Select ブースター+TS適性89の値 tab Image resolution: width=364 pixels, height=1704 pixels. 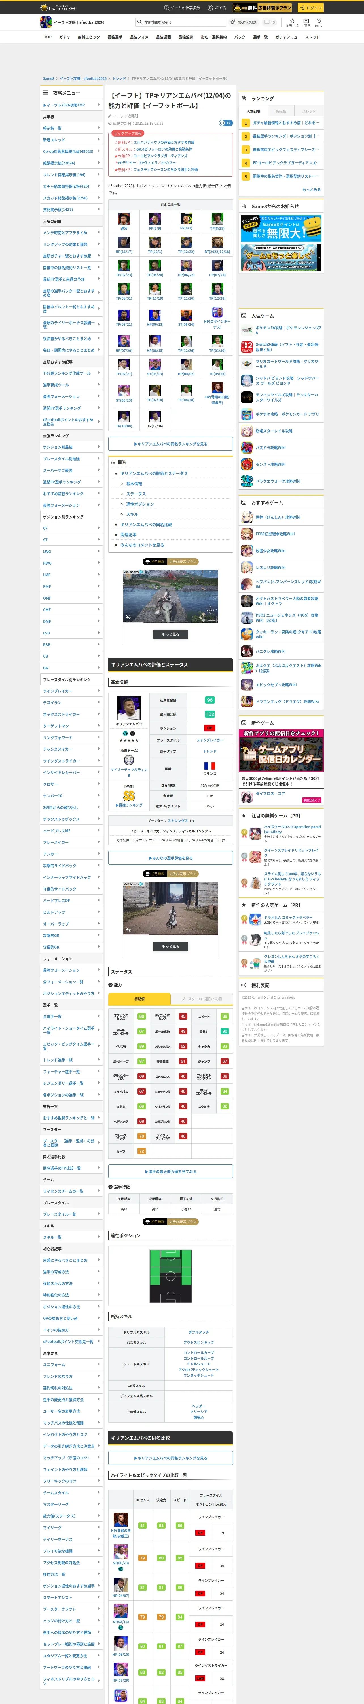click(x=202, y=999)
